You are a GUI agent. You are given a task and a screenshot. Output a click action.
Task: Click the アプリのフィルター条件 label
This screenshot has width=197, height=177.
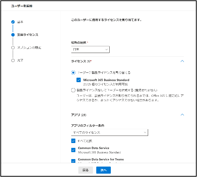[88, 125]
